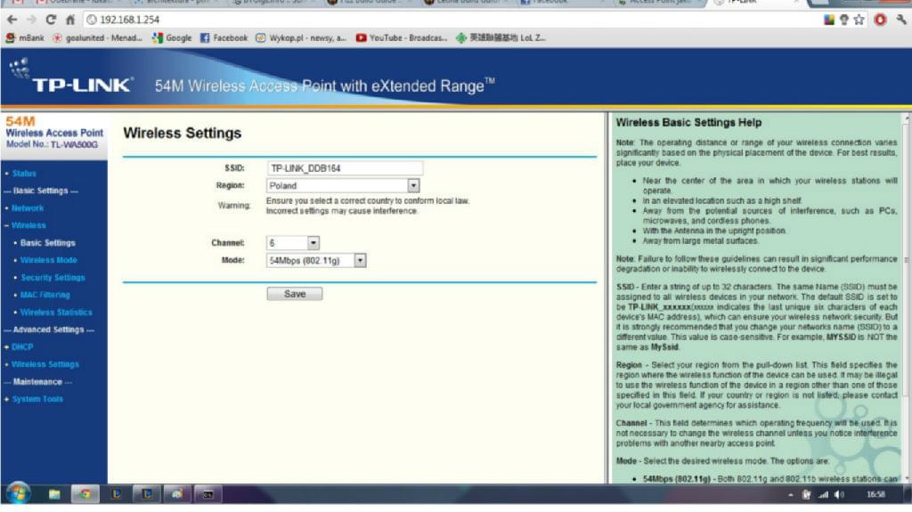Open the Wykop.pl bookmark
The width and height of the screenshot is (912, 512).
(301, 37)
